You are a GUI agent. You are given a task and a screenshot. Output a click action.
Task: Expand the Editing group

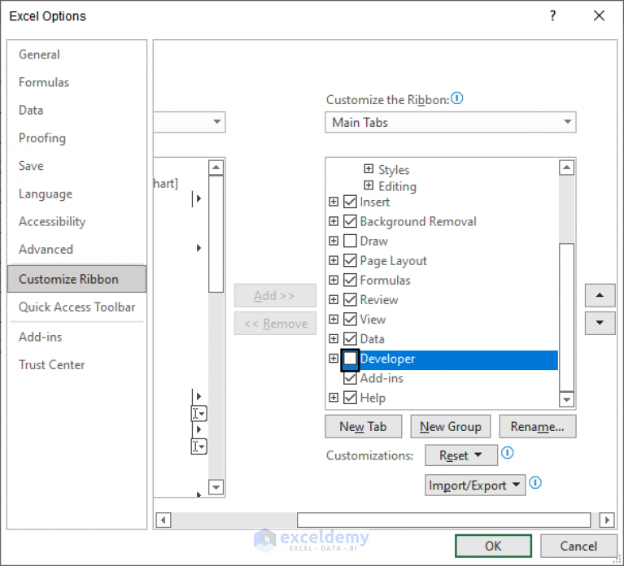(369, 185)
